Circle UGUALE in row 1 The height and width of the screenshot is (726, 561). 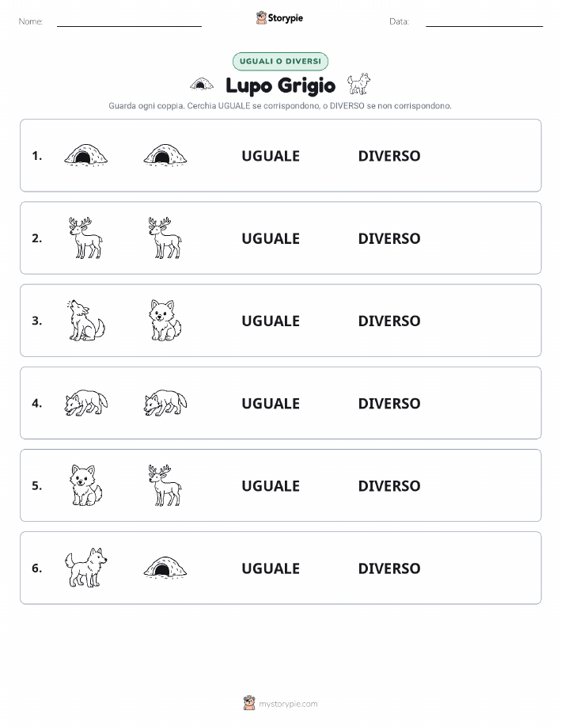(x=271, y=156)
